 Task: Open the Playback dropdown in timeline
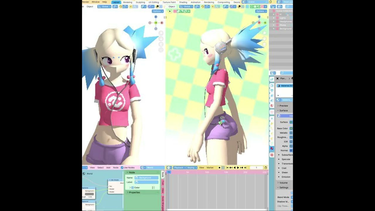point(180,168)
